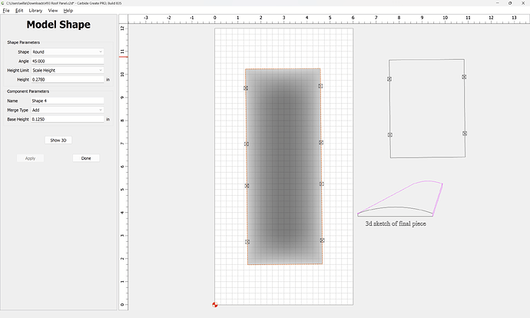Click lower-left crossed-box marker on the outlined rectangle
The image size is (530, 318).
coord(390,135)
